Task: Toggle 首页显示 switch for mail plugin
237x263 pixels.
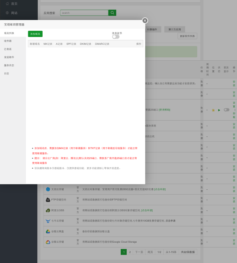Action: (x=226, y=110)
